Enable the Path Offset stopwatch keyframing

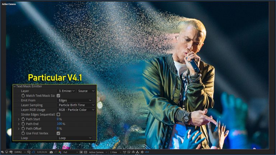tap(23, 129)
